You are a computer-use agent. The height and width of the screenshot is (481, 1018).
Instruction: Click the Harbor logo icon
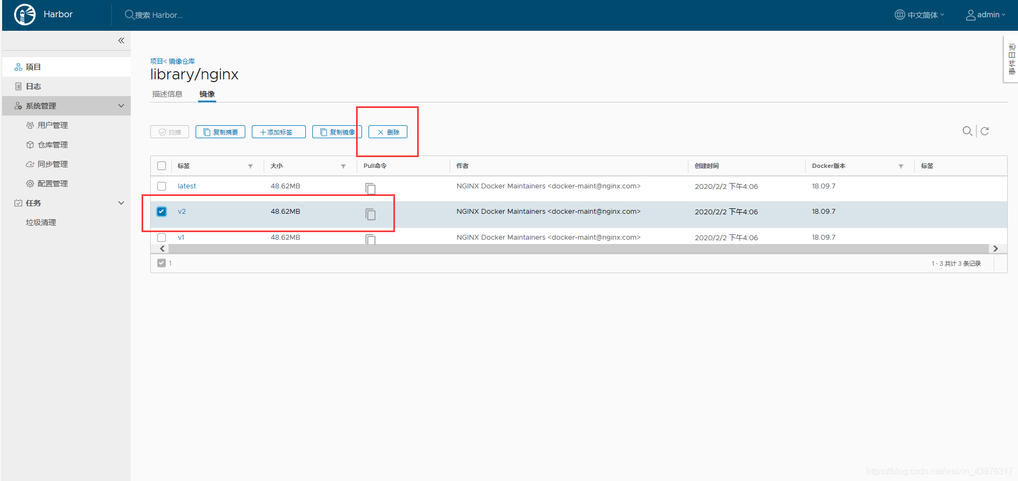(25, 15)
